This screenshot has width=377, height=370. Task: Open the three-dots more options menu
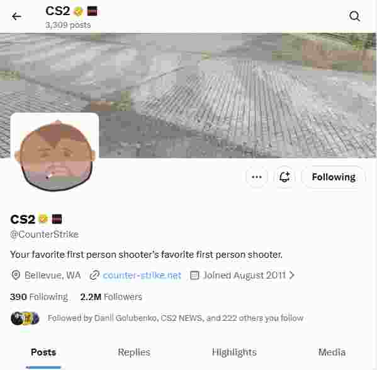pos(257,177)
